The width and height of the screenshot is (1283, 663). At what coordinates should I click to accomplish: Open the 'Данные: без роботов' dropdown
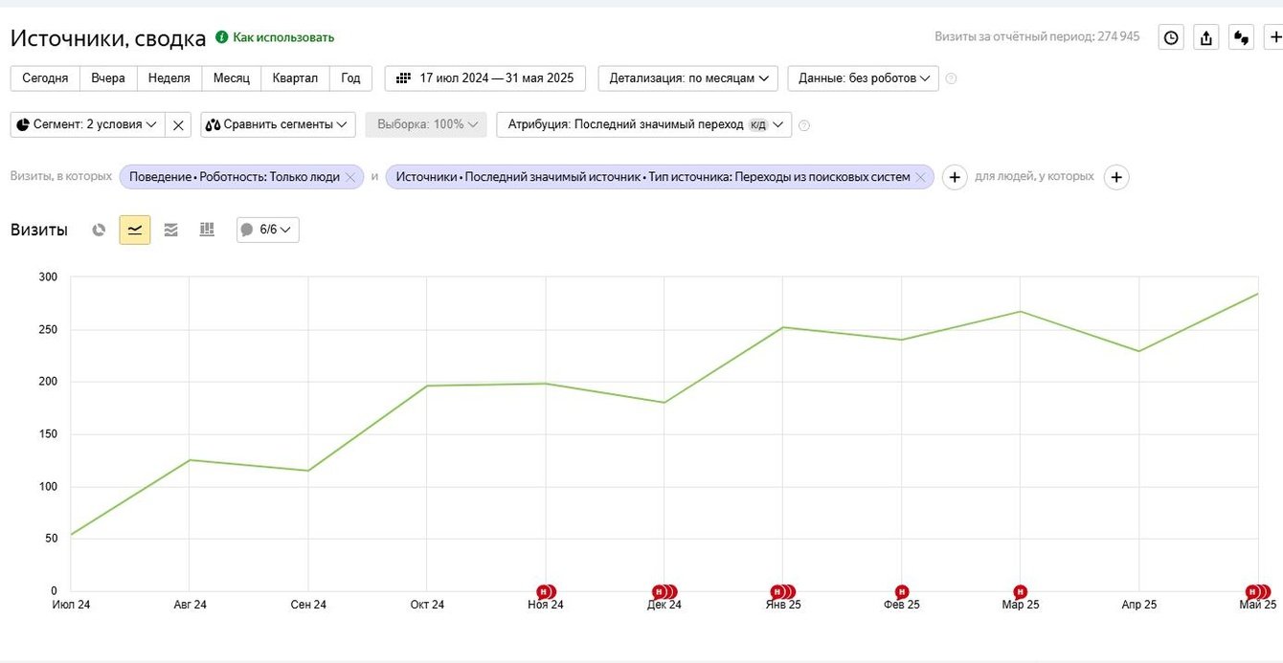(863, 78)
